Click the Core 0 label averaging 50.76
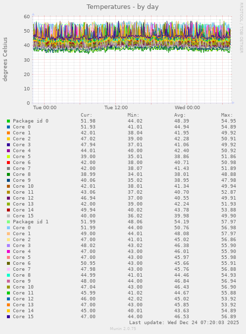This screenshot has height=334, width=246. (22, 228)
